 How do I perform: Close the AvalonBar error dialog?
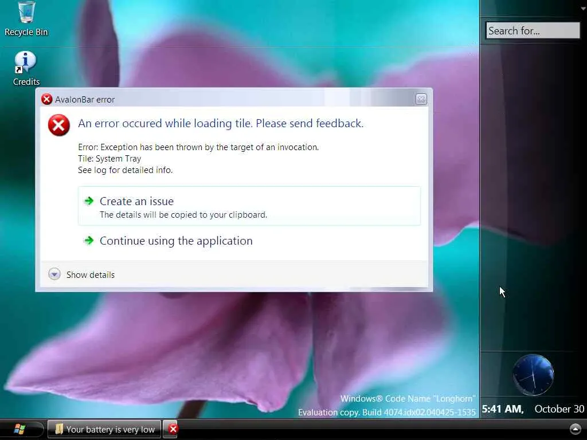coord(421,99)
